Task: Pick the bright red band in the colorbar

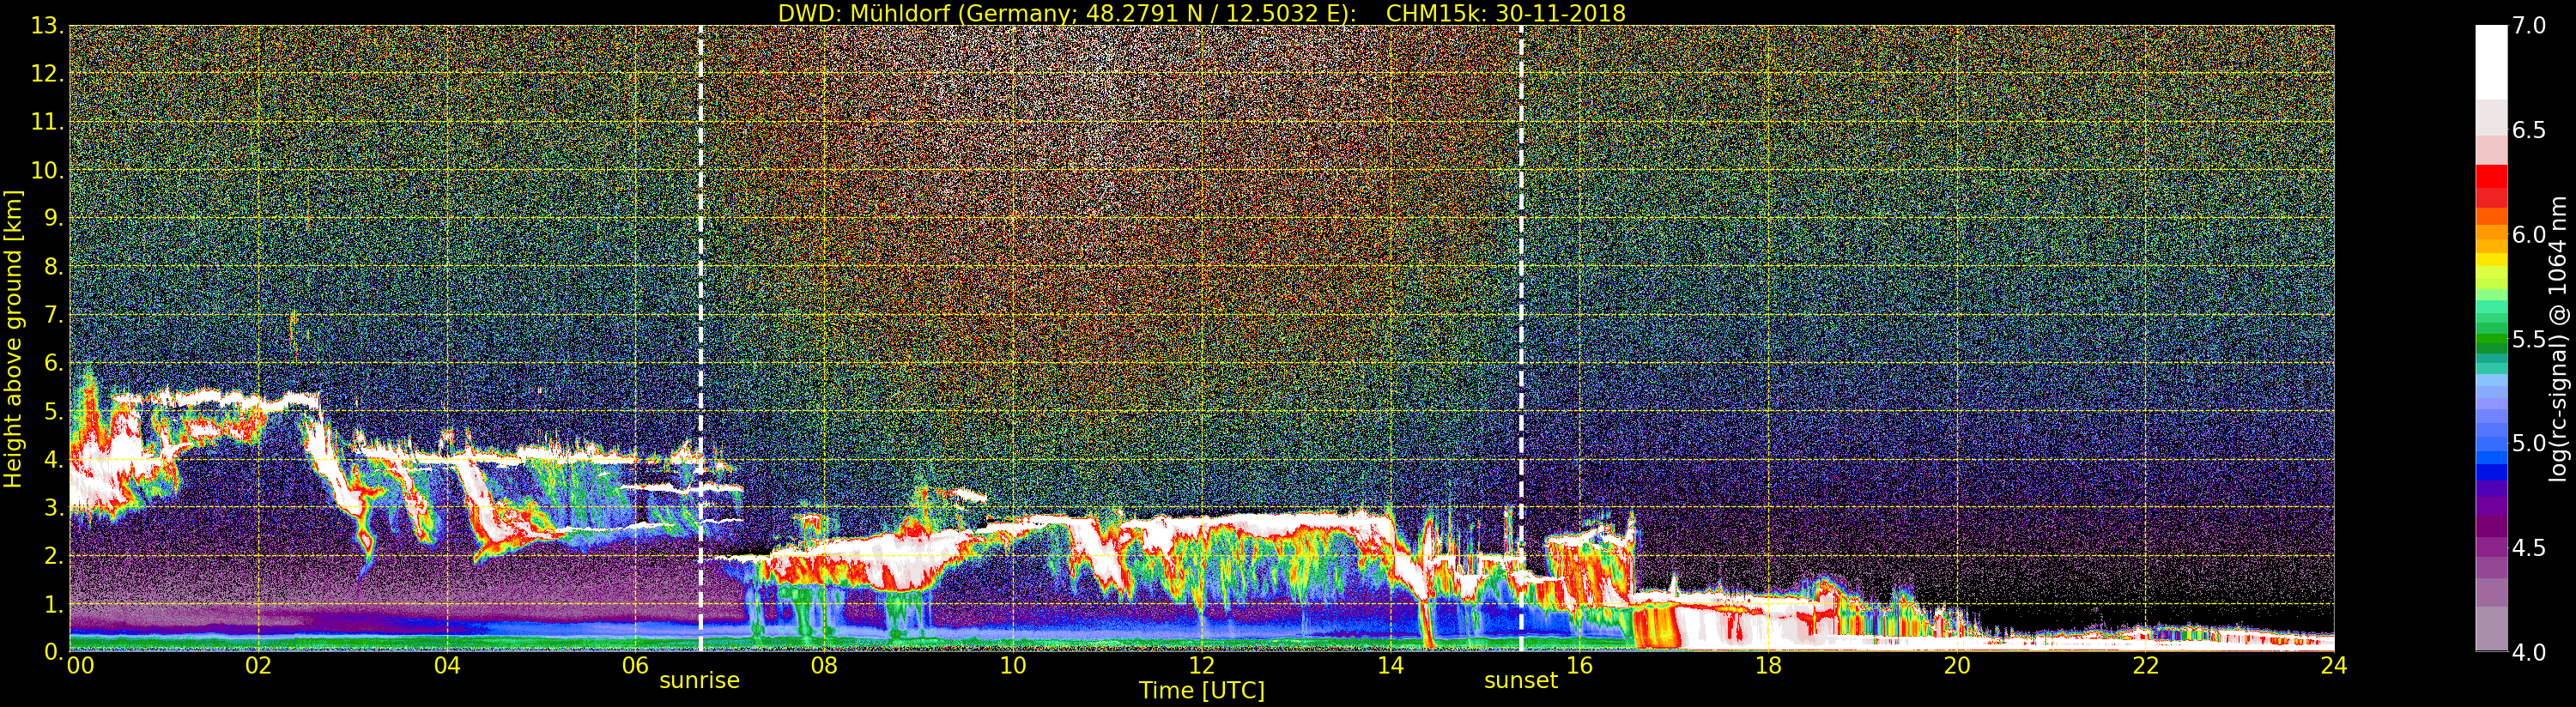Action: pos(2491,177)
